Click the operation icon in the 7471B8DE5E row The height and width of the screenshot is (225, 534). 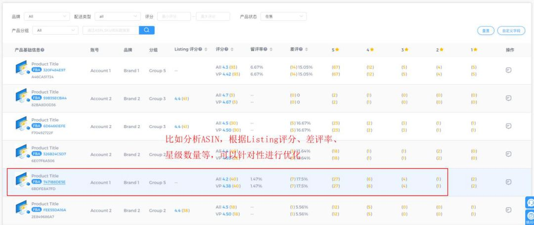click(508, 182)
